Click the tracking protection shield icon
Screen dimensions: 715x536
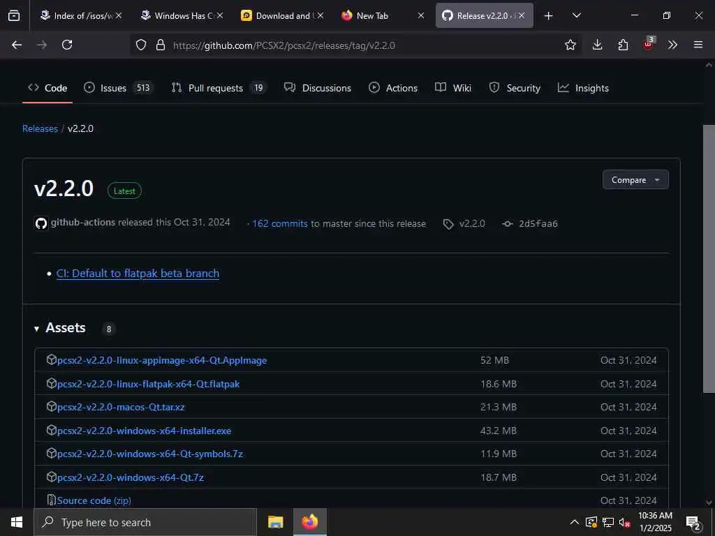(x=141, y=45)
